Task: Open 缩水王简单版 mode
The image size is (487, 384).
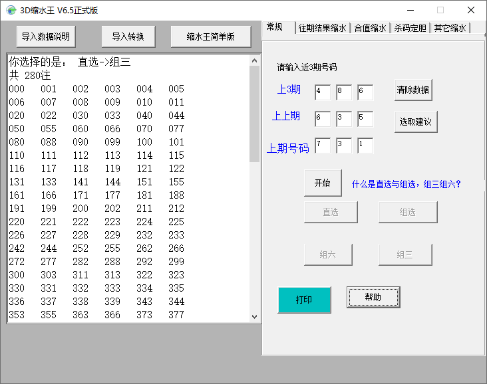Action: [x=211, y=37]
